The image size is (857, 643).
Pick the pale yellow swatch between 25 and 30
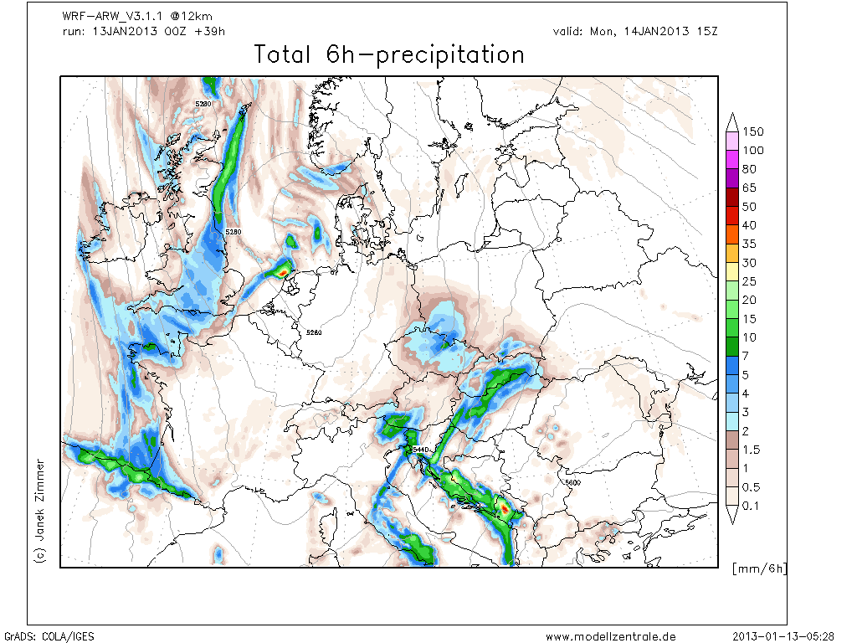(732, 272)
